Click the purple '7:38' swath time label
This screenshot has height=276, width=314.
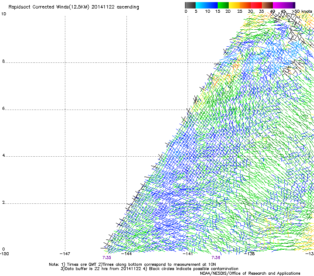(x=216, y=258)
